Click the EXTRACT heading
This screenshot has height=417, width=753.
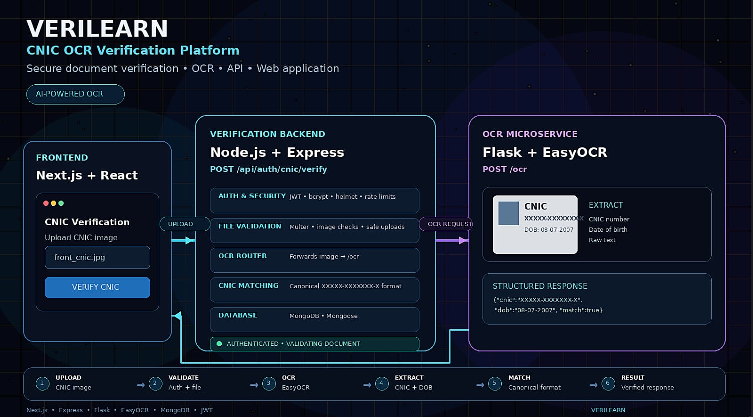tap(606, 205)
